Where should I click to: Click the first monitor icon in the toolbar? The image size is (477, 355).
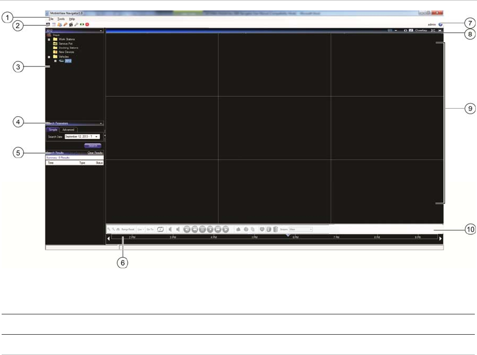click(48, 24)
